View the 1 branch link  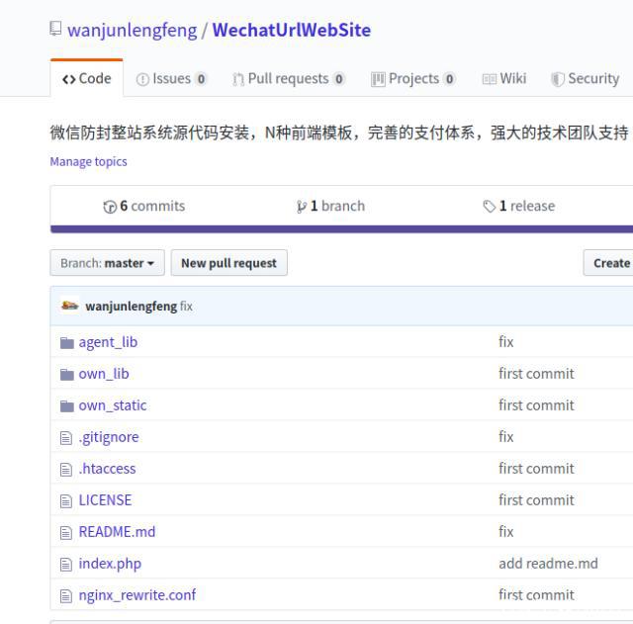(x=331, y=207)
